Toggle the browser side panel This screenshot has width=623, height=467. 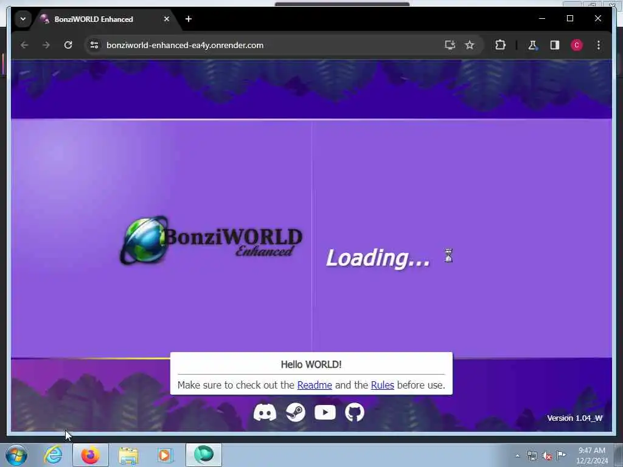(555, 45)
